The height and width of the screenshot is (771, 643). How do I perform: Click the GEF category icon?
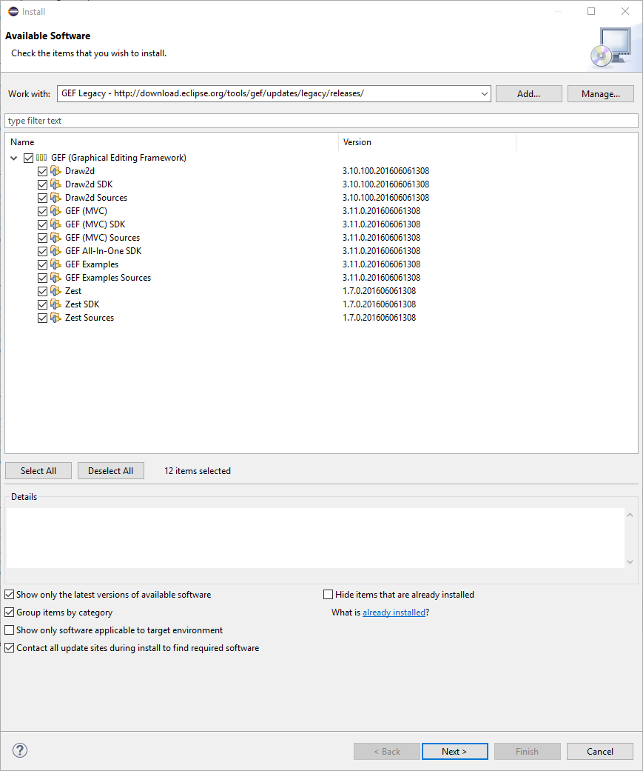point(41,158)
